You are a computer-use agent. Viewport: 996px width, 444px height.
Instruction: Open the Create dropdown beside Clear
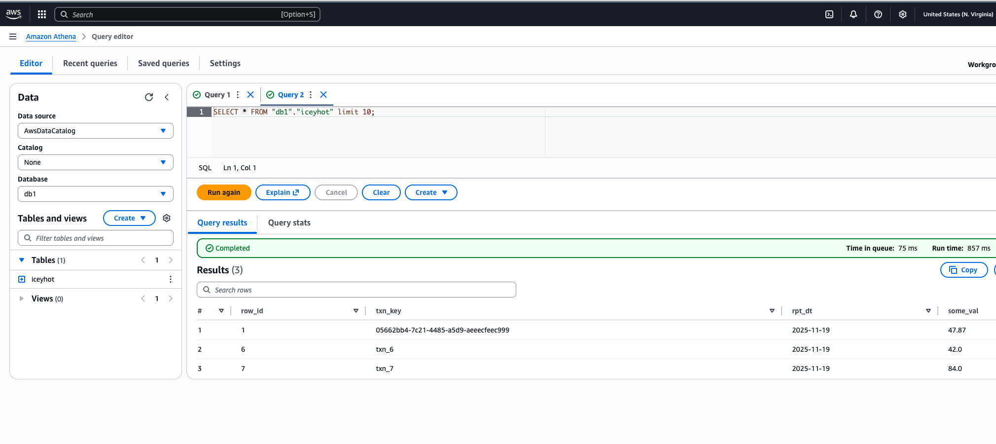(x=431, y=192)
